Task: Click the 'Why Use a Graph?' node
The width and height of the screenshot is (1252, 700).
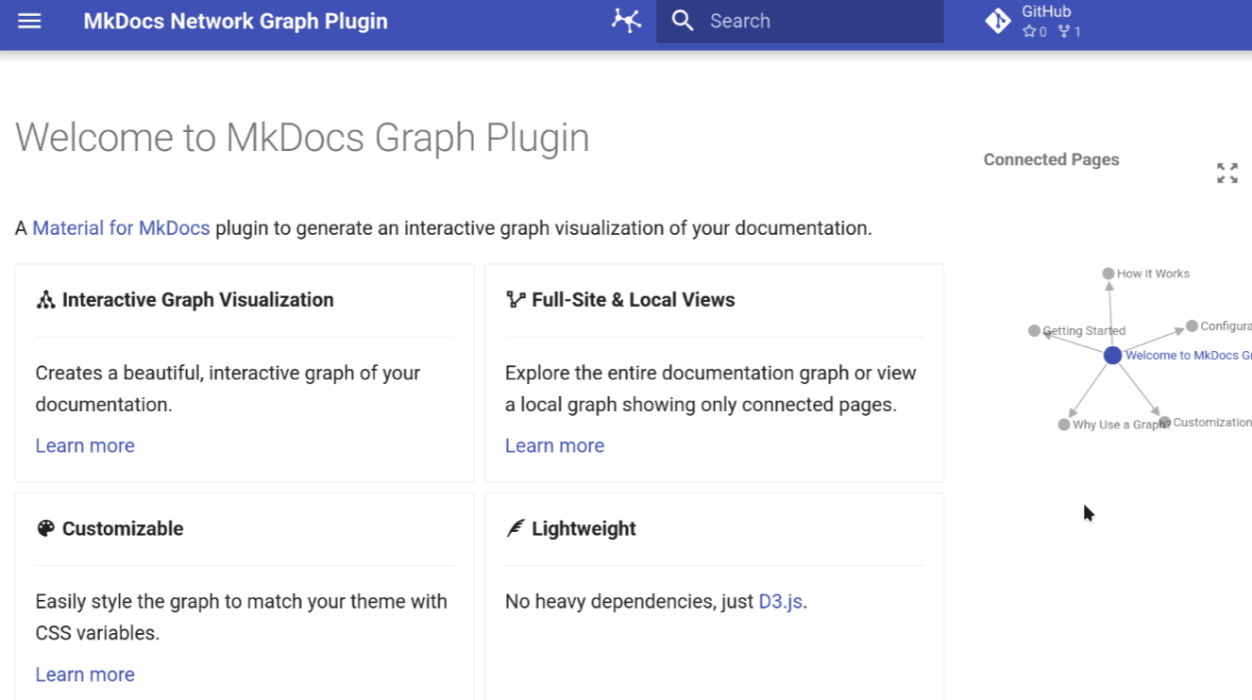Action: pos(1064,425)
